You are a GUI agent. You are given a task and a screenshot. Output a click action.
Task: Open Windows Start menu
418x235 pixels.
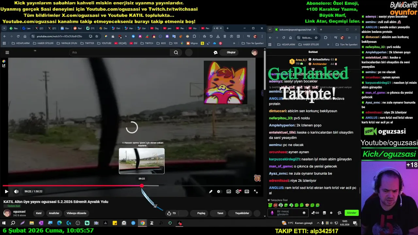(4, 223)
